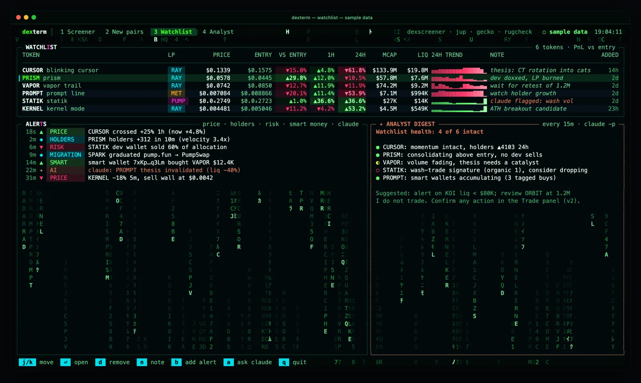Sort by the 24H column header
Viewport: 641px width, 383px height.
(x=360, y=55)
